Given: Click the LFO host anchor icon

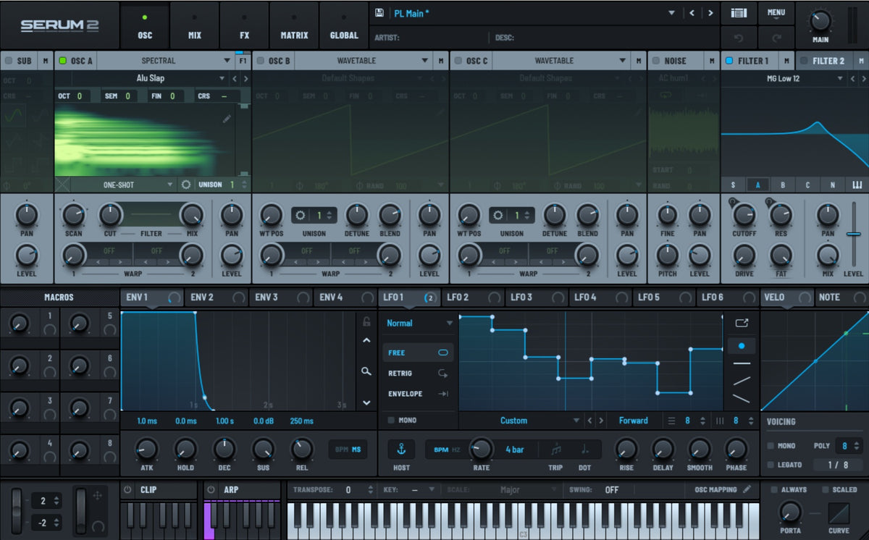Looking at the screenshot, I should click(x=400, y=450).
